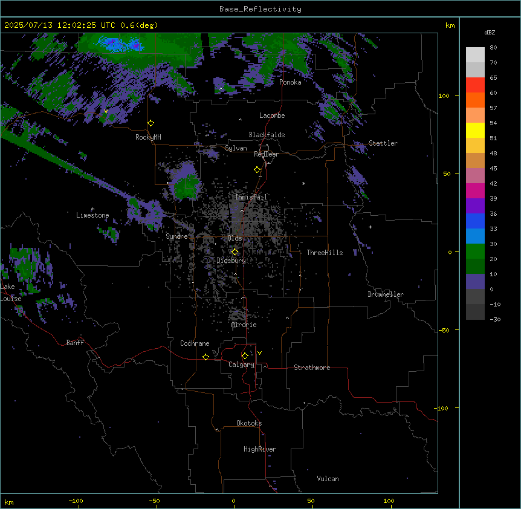The image size is (521, 509).
Task: Click the dBZ legend heading
Action: tap(490, 32)
